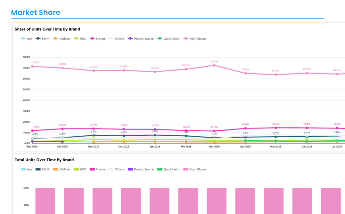Screen dimensions: 345x214
Task: Click the Jun 2026 x-axis label
Action: click(x=307, y=147)
